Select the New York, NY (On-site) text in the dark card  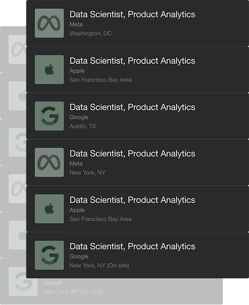point(99,266)
